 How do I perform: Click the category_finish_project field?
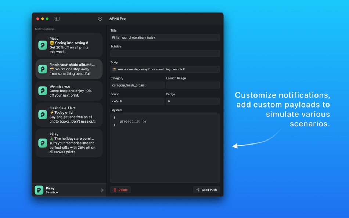point(137,85)
